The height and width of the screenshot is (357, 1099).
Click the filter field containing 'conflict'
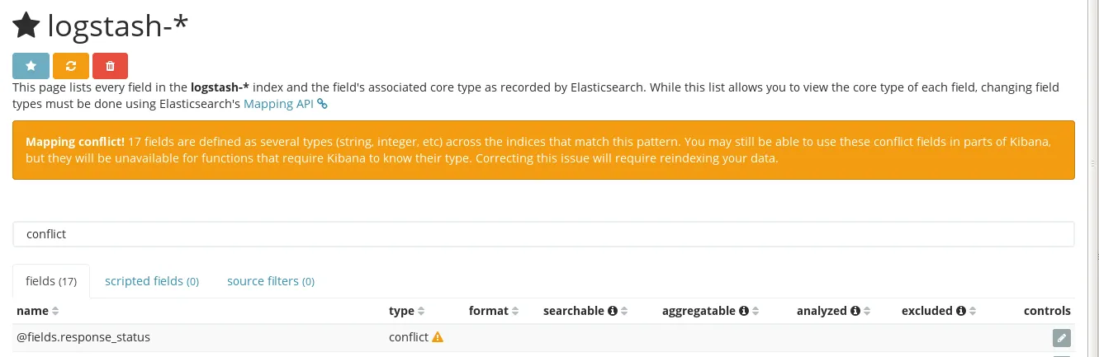(x=543, y=234)
